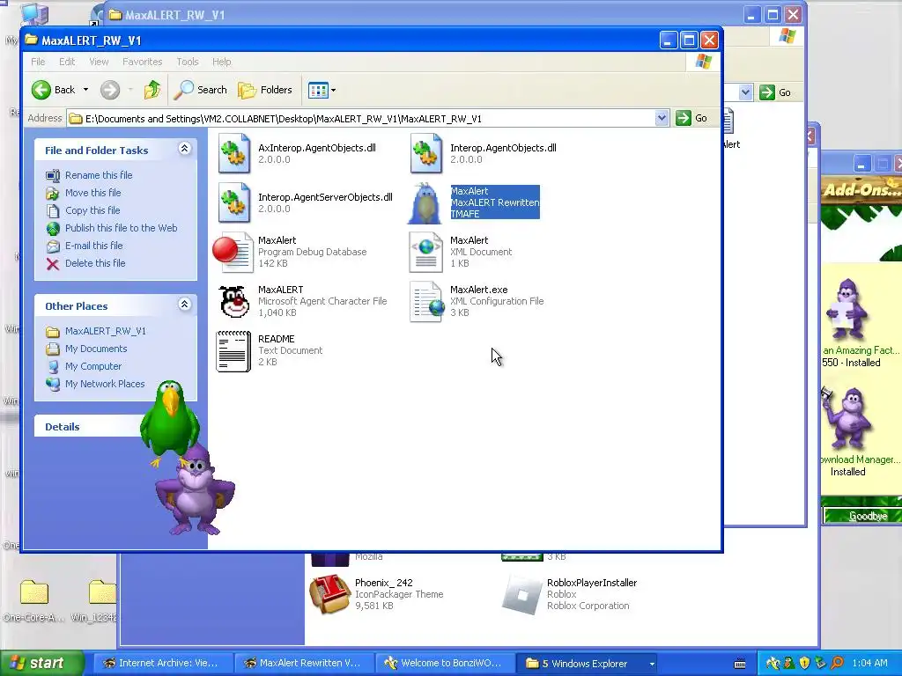Switch to MaxAlert Rewritten taskbar button
Viewport: 902px width, 676px height.
click(x=304, y=664)
